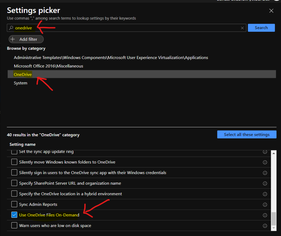This screenshot has width=281, height=236.
Task: Check Specify the OneDrive location in hybrid environment
Action: tap(14, 193)
